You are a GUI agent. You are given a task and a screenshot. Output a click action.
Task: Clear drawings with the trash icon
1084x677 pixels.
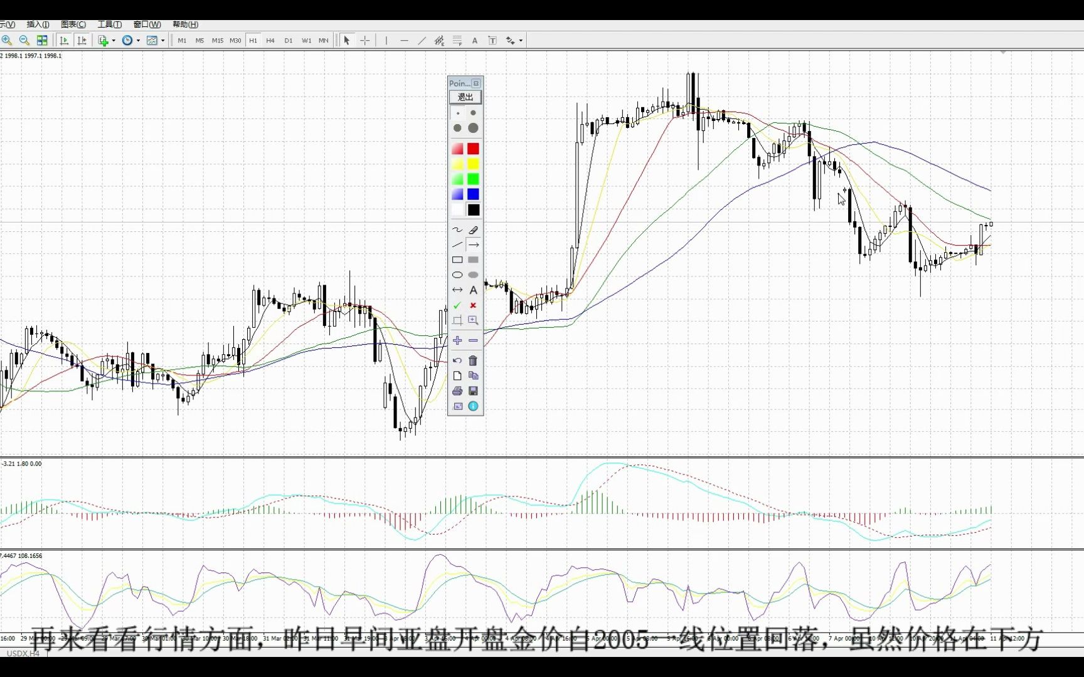coord(473,360)
